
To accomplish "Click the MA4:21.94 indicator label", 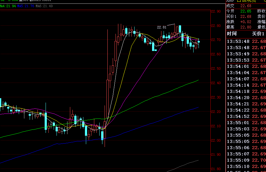I will (8, 6).
